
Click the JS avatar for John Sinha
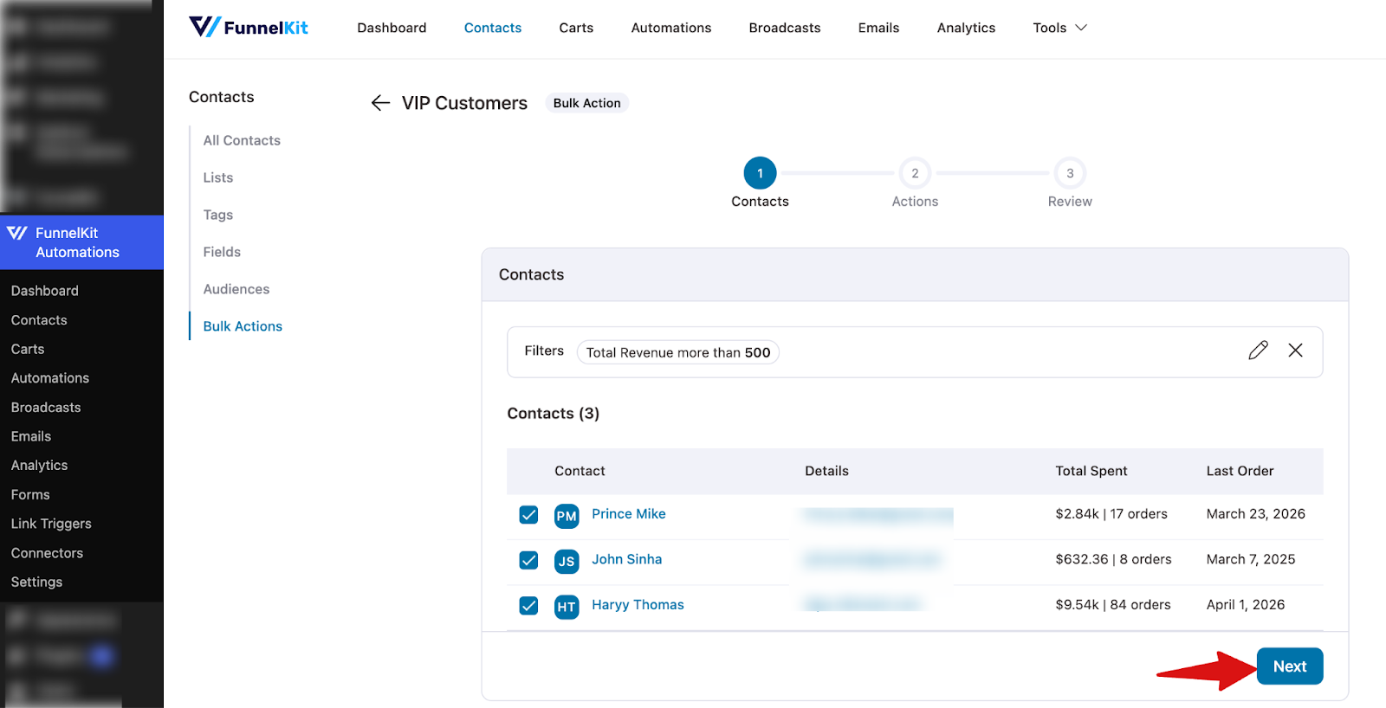pyautogui.click(x=567, y=561)
